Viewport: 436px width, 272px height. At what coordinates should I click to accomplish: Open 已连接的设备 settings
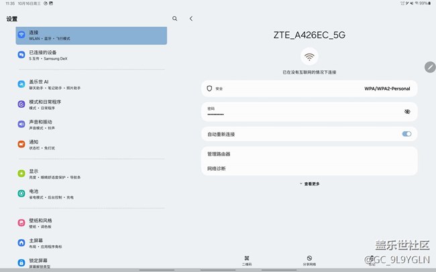point(91,54)
